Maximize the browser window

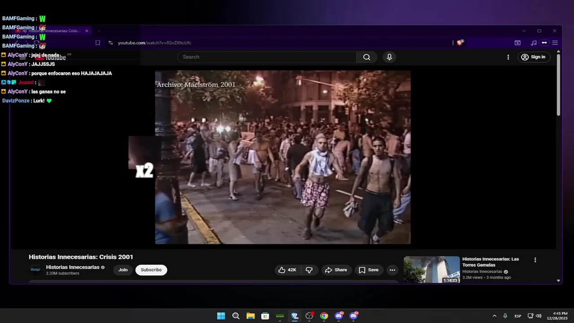click(539, 31)
